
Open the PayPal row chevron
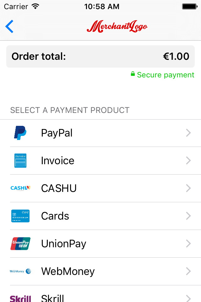click(x=188, y=133)
